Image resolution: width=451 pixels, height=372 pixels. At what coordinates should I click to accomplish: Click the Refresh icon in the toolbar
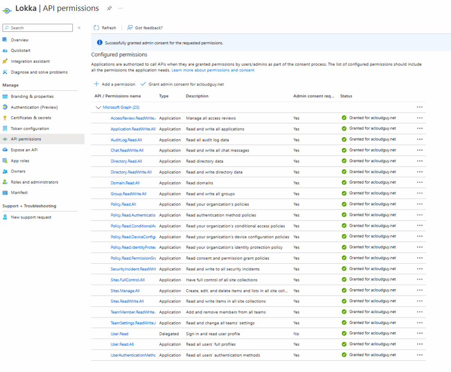[96, 28]
